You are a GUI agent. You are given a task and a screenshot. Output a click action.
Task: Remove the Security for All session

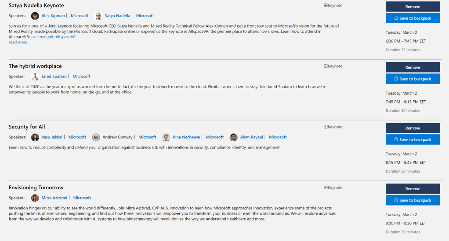point(413,128)
